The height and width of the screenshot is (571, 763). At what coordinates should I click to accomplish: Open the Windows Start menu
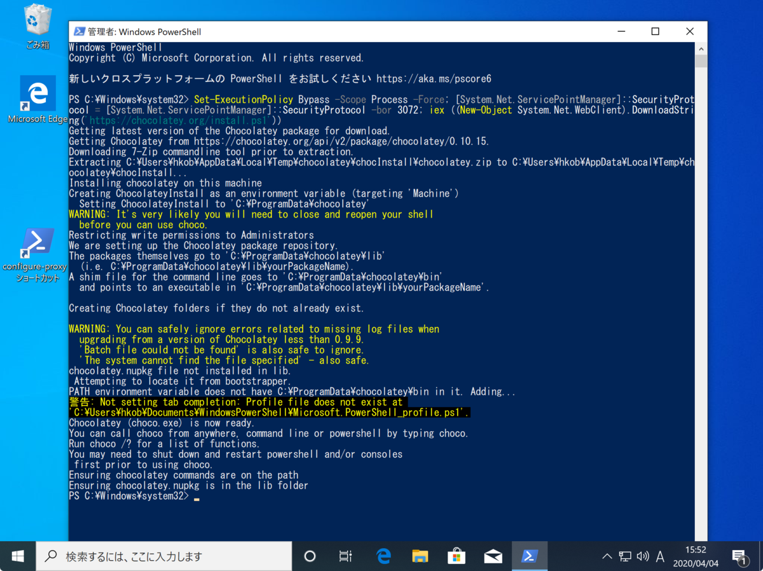18,556
